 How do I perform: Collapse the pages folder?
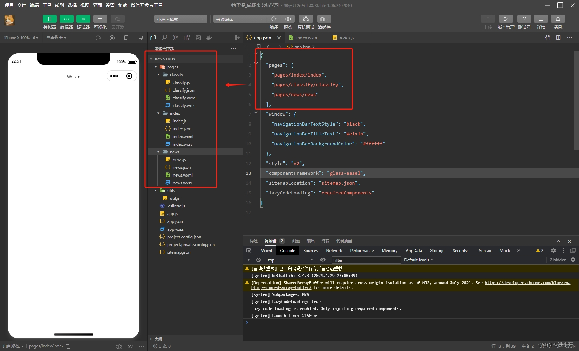pyautogui.click(x=156, y=67)
